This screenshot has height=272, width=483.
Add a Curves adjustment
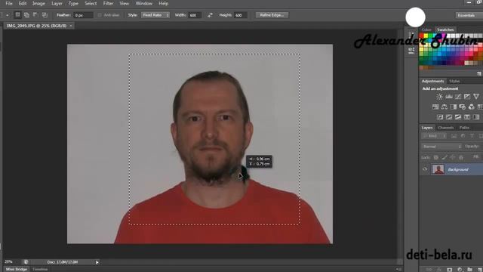pos(458,97)
